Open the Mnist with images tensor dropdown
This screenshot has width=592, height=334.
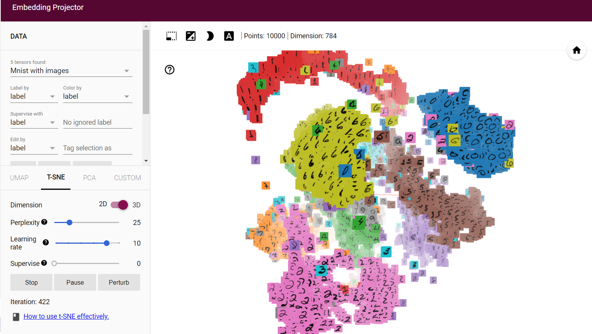71,71
